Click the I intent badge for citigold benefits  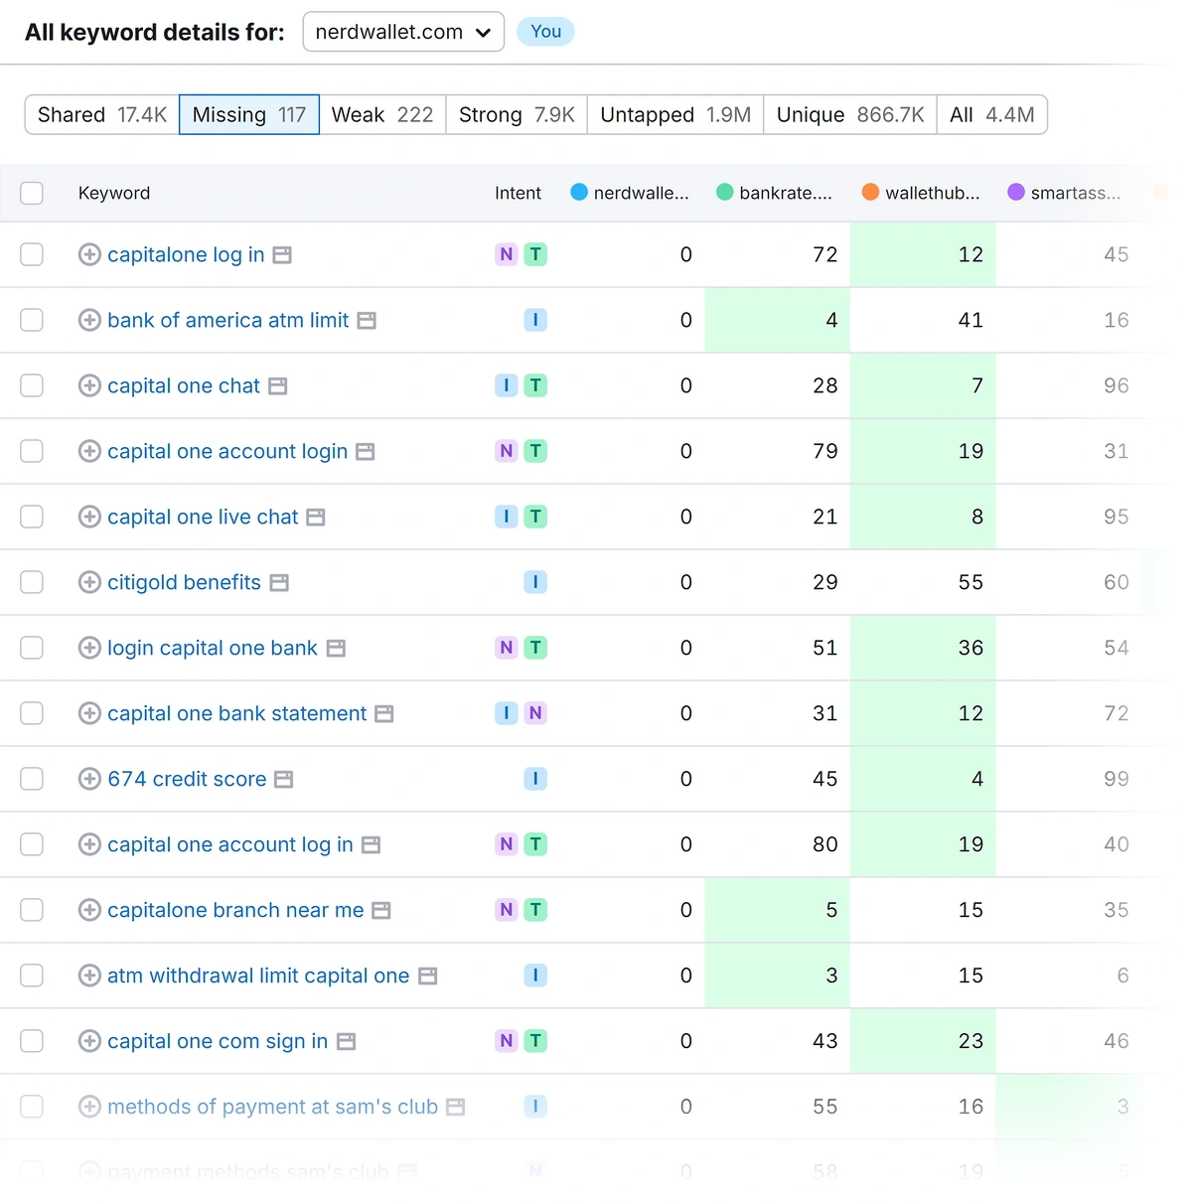pyautogui.click(x=535, y=582)
